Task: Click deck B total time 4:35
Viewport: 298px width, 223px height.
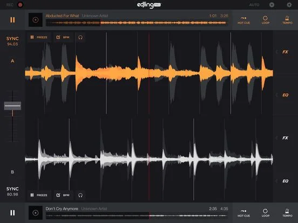Action: pos(224,209)
